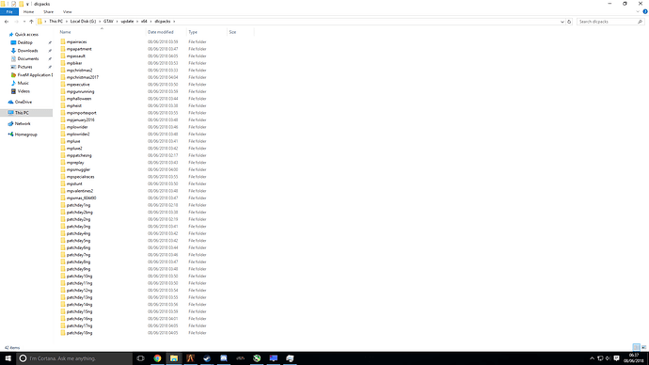Click the search magnifier icon
Screen dimensions: 649x365
640,22
